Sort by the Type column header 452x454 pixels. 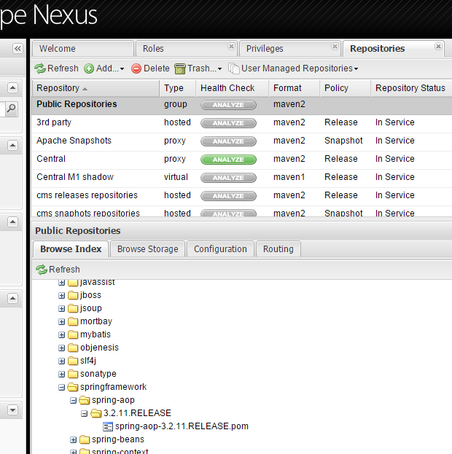178,88
